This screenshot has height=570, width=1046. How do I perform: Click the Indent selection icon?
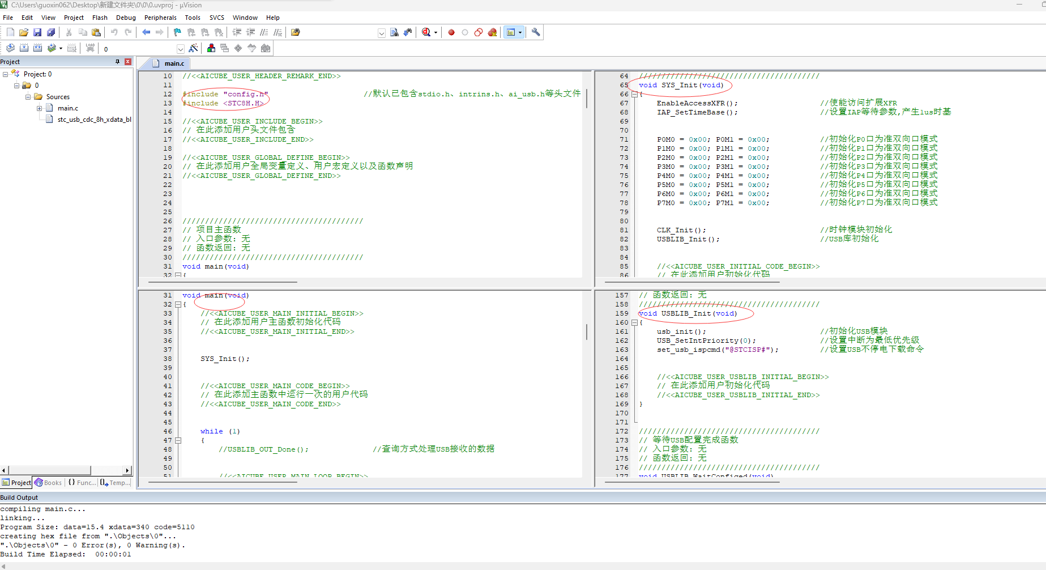(x=237, y=32)
